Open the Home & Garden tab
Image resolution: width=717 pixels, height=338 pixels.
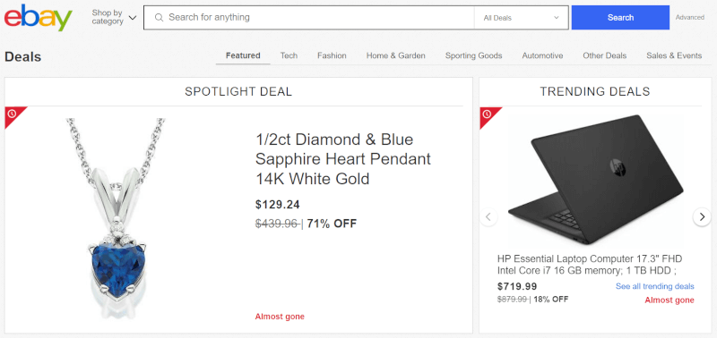[395, 55]
